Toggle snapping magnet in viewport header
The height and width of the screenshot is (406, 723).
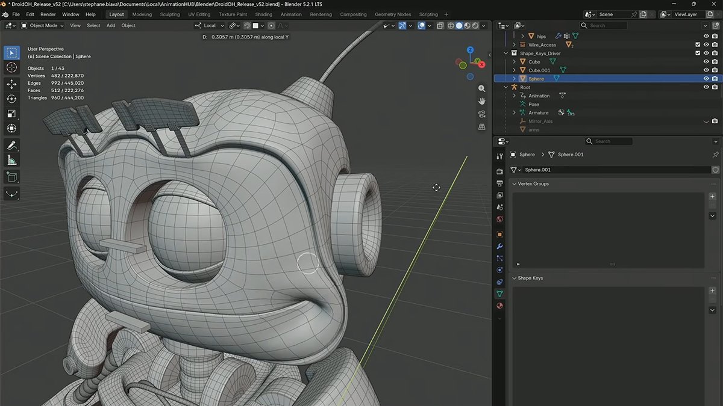248,25
